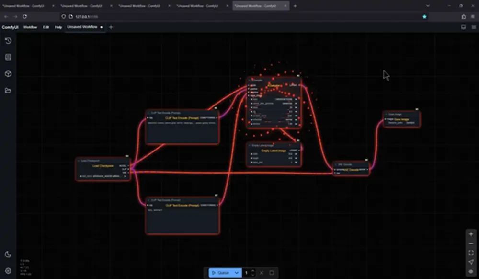Screen dimensions: 479x279
Task: Toggle link visibility eye icon
Action: point(471,271)
